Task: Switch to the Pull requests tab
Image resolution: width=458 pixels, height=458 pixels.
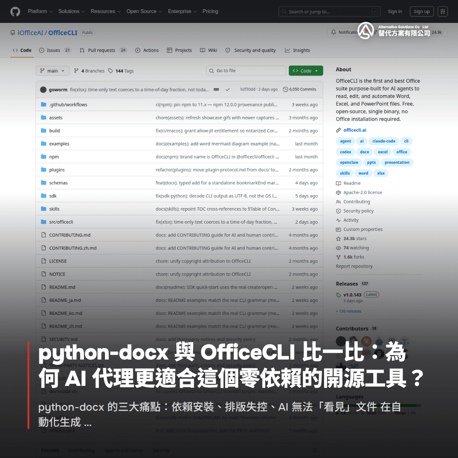Action: [x=103, y=50]
